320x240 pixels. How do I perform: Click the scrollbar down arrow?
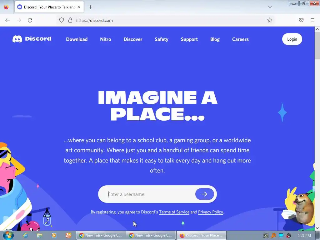[317, 228]
